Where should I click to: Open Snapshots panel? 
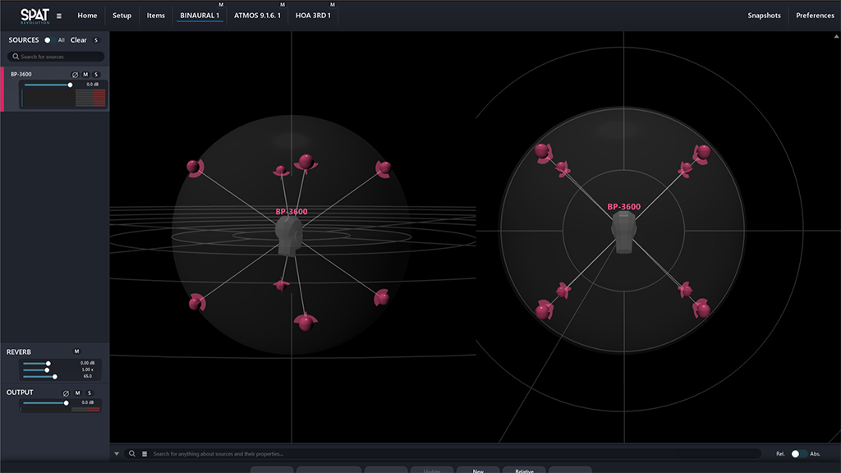(x=764, y=16)
